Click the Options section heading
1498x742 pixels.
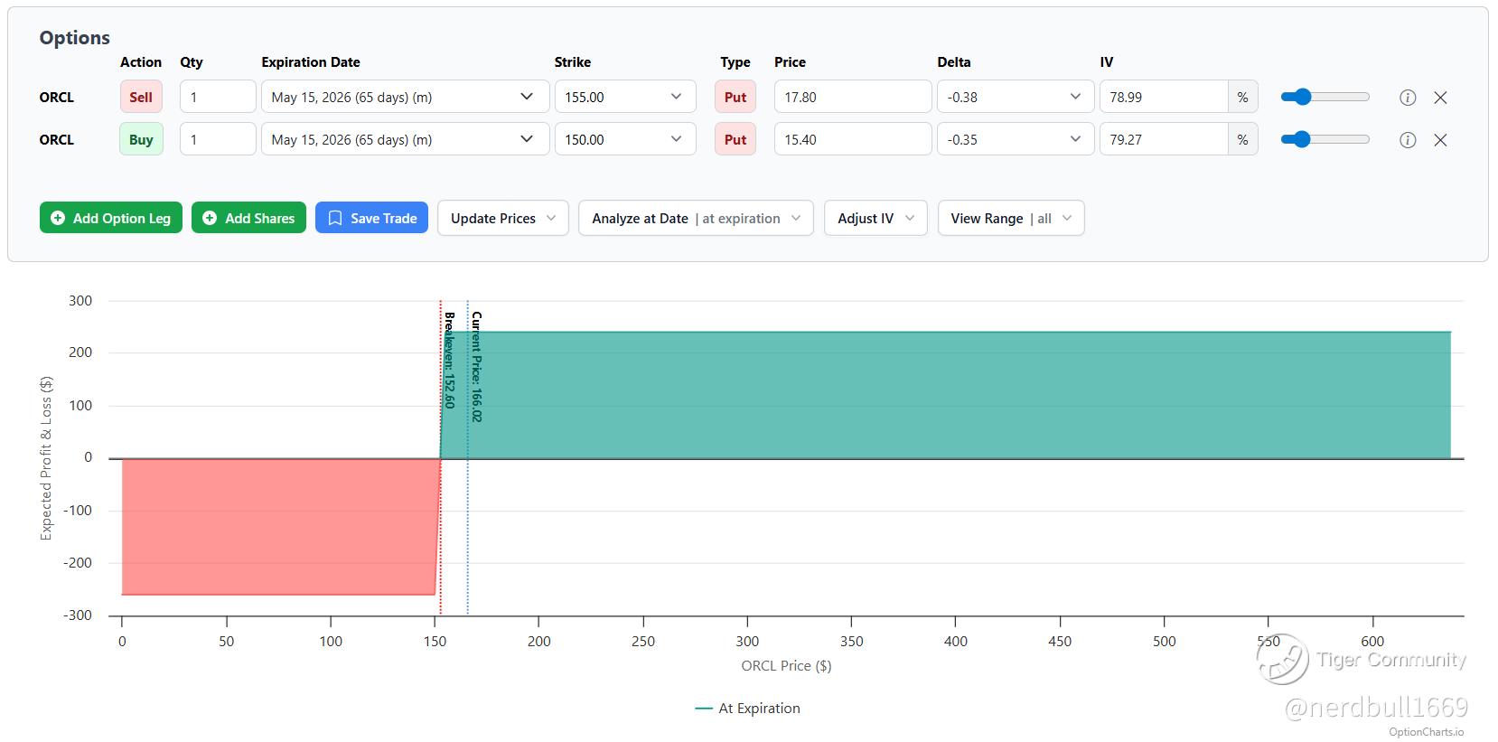pos(74,38)
